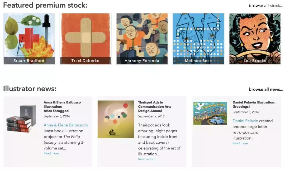Click the browse all stock link
This screenshot has height=170, width=285.
(266, 6)
